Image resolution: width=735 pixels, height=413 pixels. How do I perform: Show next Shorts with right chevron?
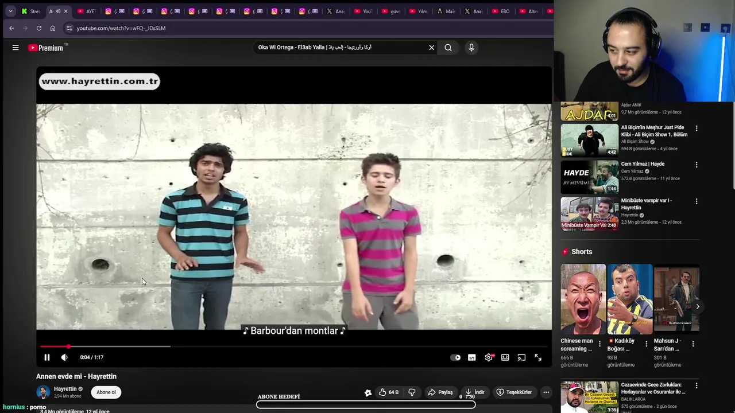pos(698,306)
